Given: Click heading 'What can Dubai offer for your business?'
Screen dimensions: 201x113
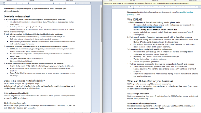Looking at the screenshot, I should (x=150, y=81).
